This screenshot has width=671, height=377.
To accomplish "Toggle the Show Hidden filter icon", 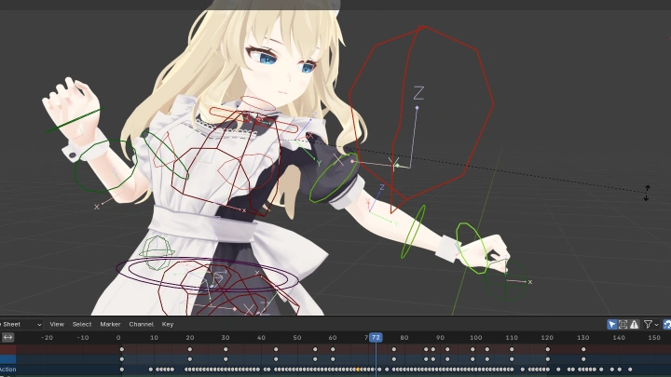I will (623, 324).
